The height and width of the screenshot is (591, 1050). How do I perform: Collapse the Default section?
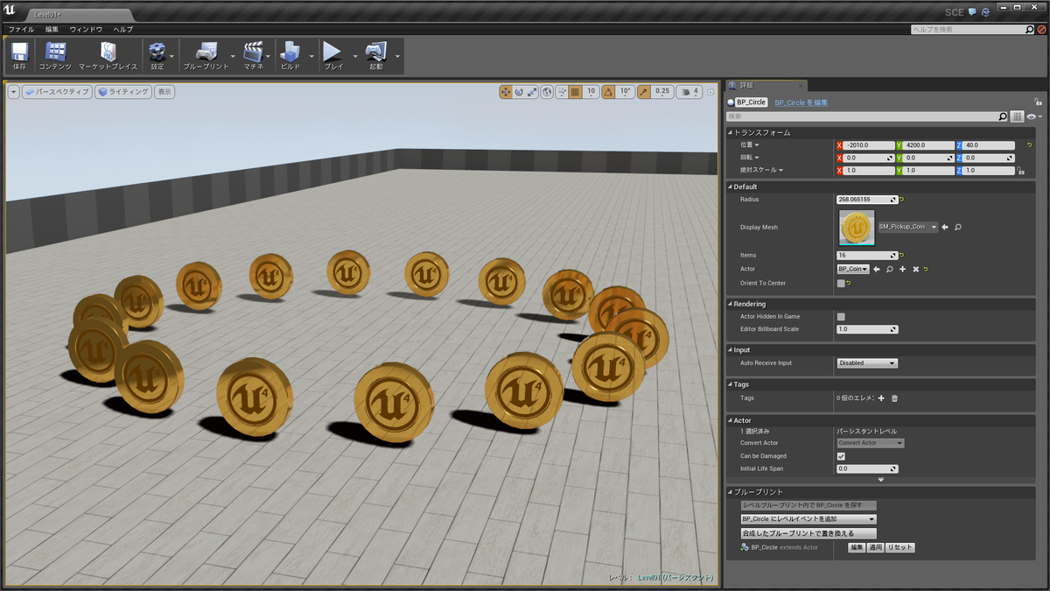point(731,186)
